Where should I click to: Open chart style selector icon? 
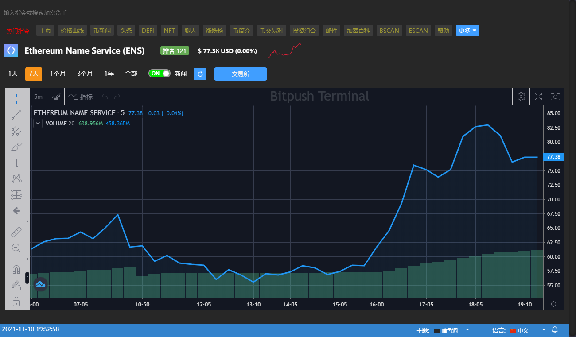click(56, 97)
